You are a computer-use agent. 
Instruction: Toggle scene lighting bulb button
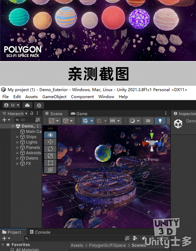160,121
